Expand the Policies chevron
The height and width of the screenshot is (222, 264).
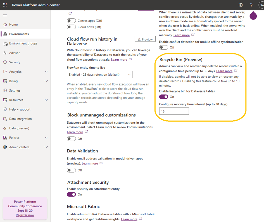tap(46, 138)
